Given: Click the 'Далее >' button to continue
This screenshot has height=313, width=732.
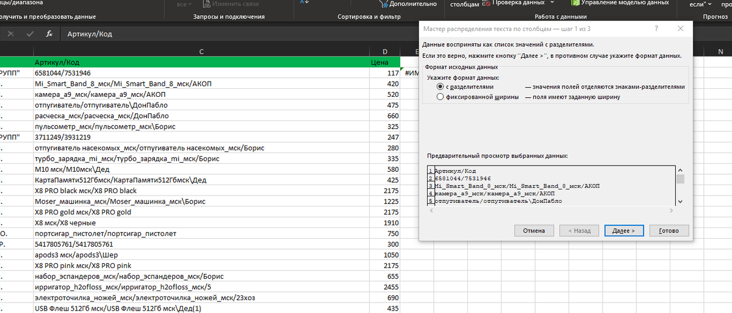Looking at the screenshot, I should click(x=624, y=231).
